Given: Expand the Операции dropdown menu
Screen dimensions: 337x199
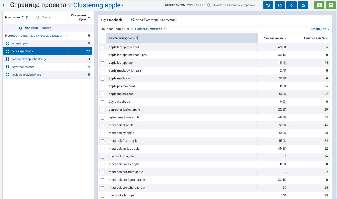Looking at the screenshot, I should click(320, 29).
